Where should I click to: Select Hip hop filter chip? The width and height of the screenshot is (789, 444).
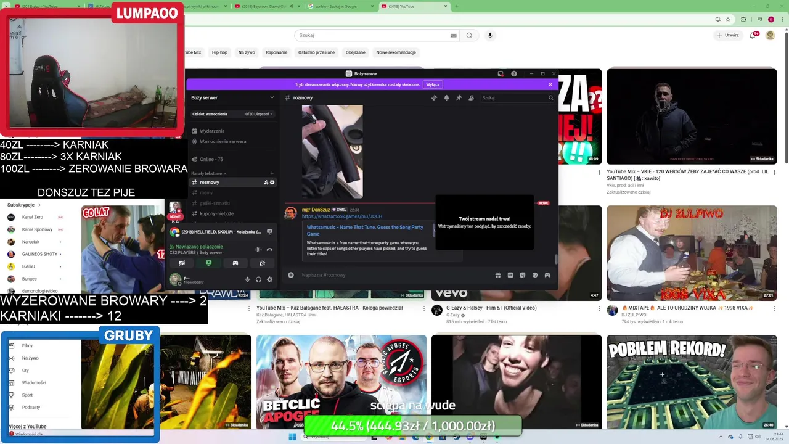(x=219, y=52)
